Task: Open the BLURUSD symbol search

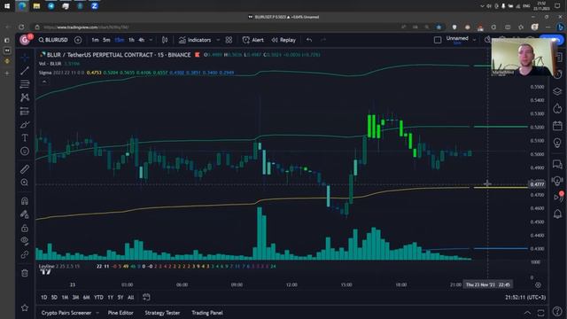Action: 53,40
